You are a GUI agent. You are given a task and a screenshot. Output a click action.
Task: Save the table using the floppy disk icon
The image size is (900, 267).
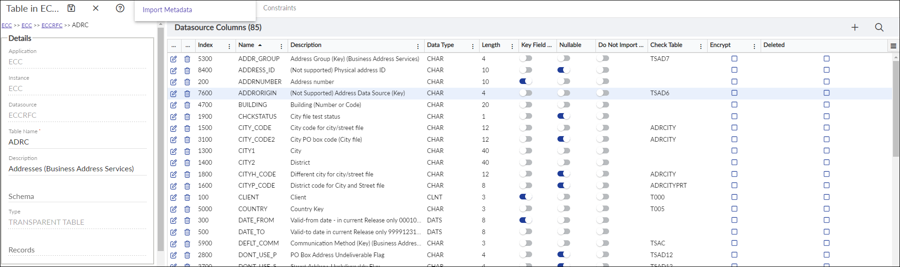click(x=71, y=8)
